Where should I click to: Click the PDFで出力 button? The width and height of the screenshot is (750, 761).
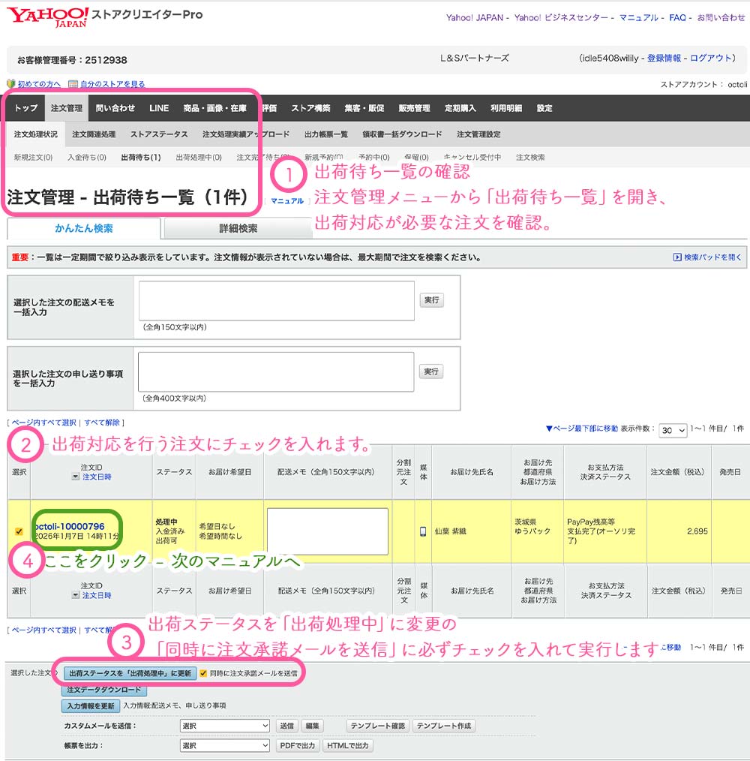coord(298,745)
